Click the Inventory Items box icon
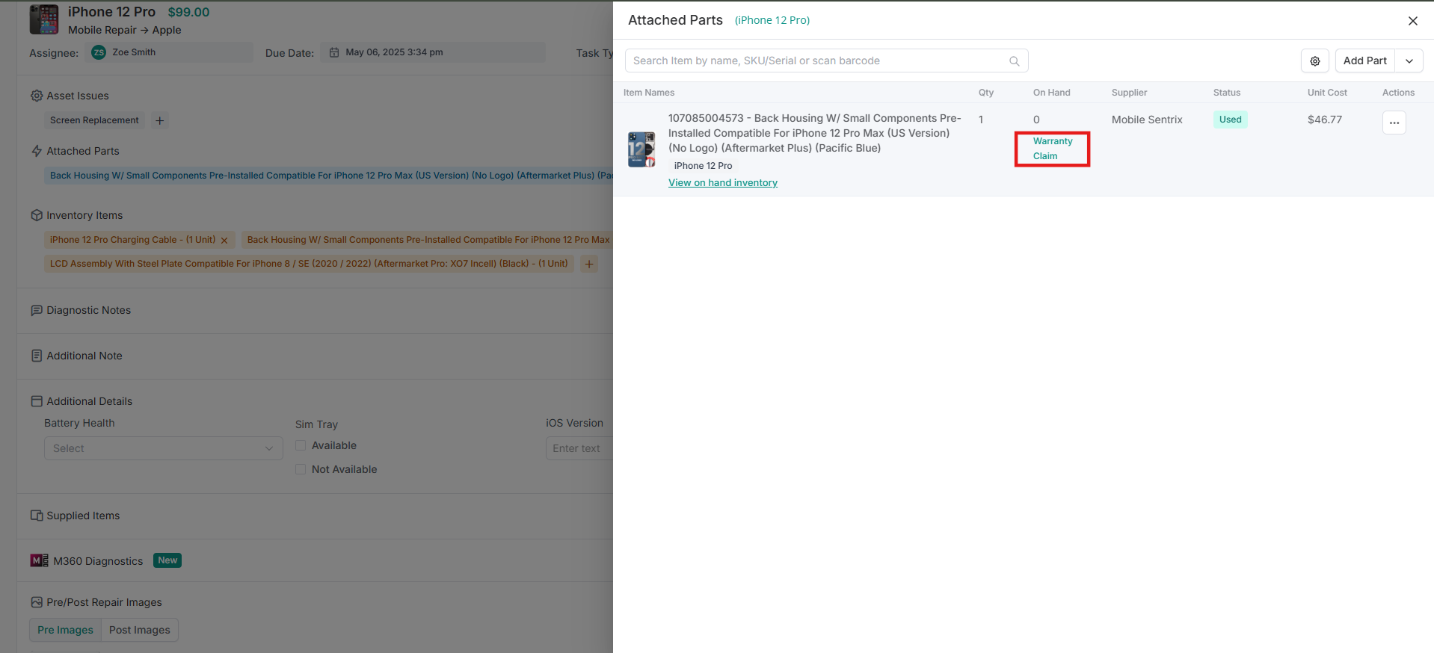 [x=37, y=215]
